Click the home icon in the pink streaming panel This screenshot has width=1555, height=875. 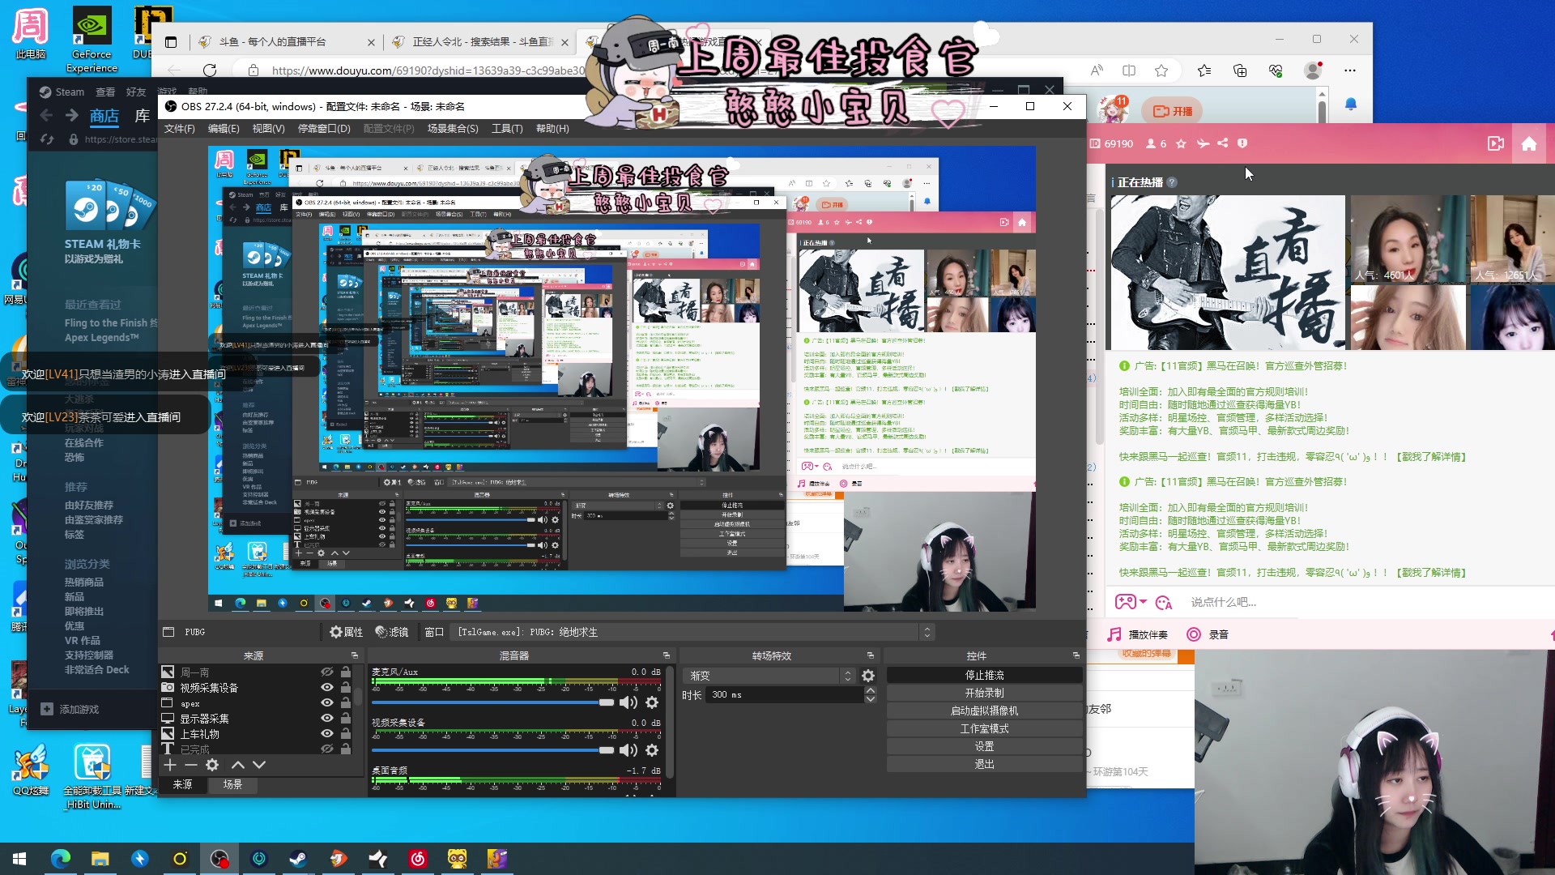click(x=1529, y=143)
